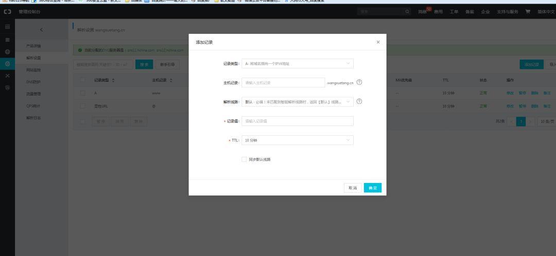Expand the 解析线路 dropdown
Image resolution: width=556 pixels, height=256 pixels.
(x=297, y=102)
